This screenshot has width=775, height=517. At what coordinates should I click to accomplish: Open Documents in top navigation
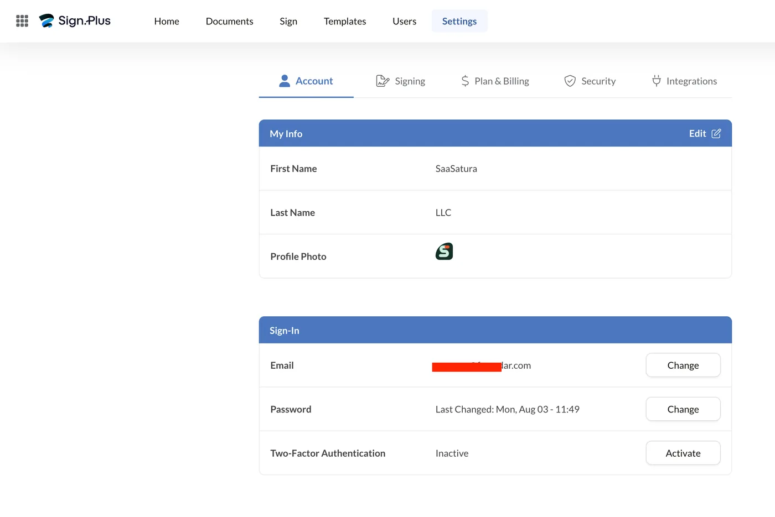pyautogui.click(x=229, y=21)
